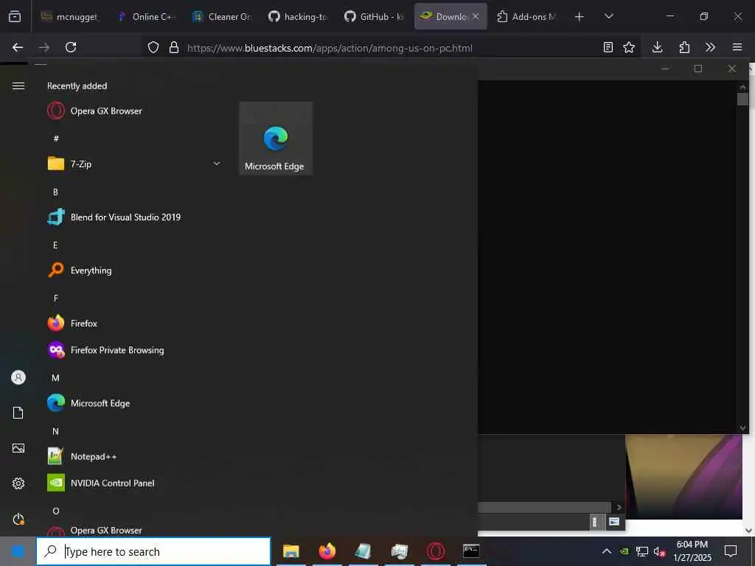This screenshot has width=755, height=566.
Task: Click the pinned Microsoft Edge tile
Action: (x=276, y=139)
